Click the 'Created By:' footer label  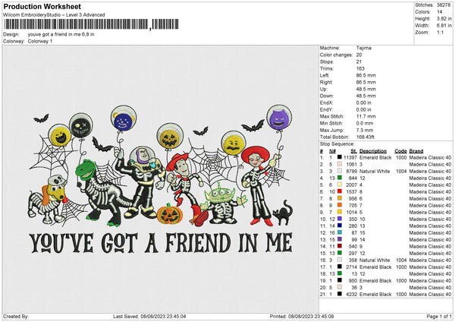(16, 316)
